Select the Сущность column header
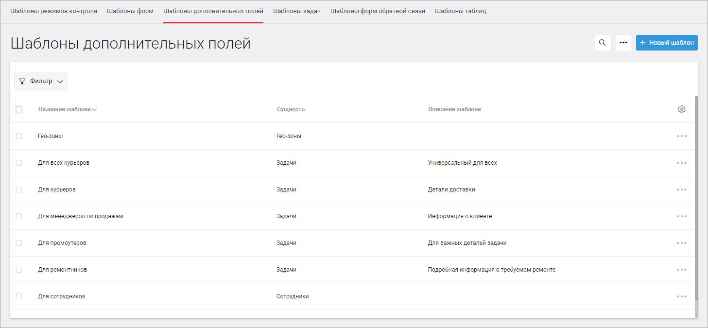708x328 pixels. pos(290,109)
